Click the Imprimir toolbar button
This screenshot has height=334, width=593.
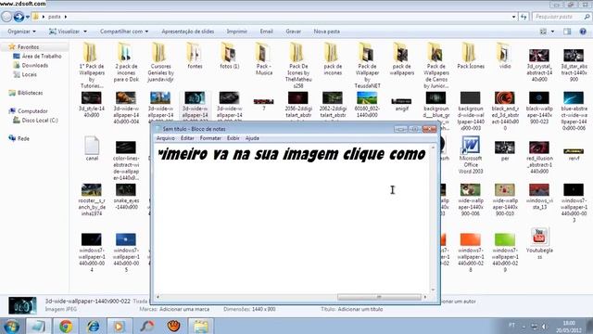[x=237, y=32]
